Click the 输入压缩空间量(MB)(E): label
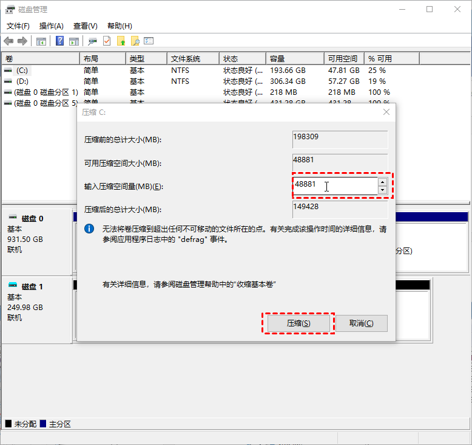The height and width of the screenshot is (445, 472). 124,187
